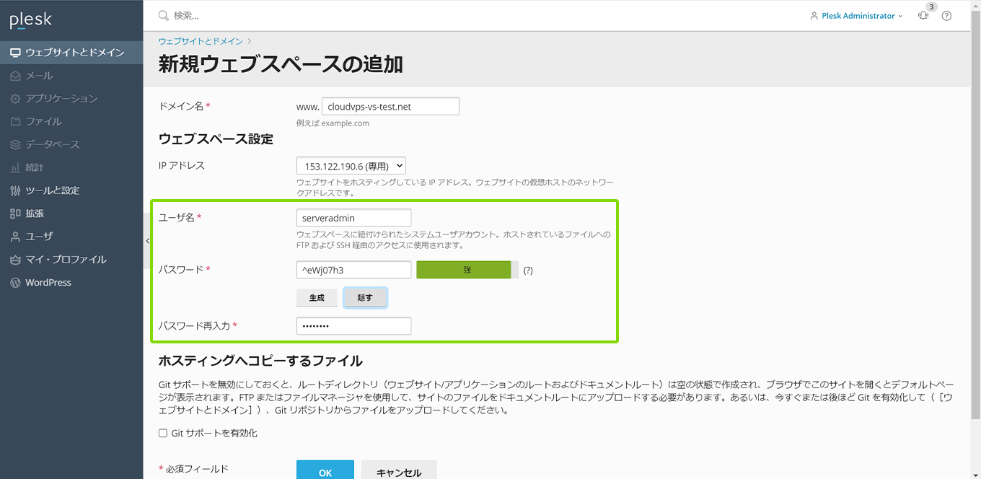Image resolution: width=981 pixels, height=479 pixels.
Task: Click the green 強 password strength indicator
Action: pyautogui.click(x=464, y=269)
